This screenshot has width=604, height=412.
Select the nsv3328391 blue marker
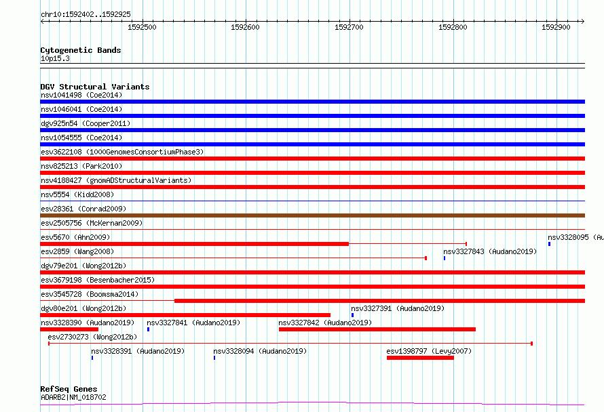92,358
